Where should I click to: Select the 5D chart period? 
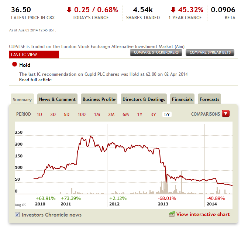coord(66,115)
